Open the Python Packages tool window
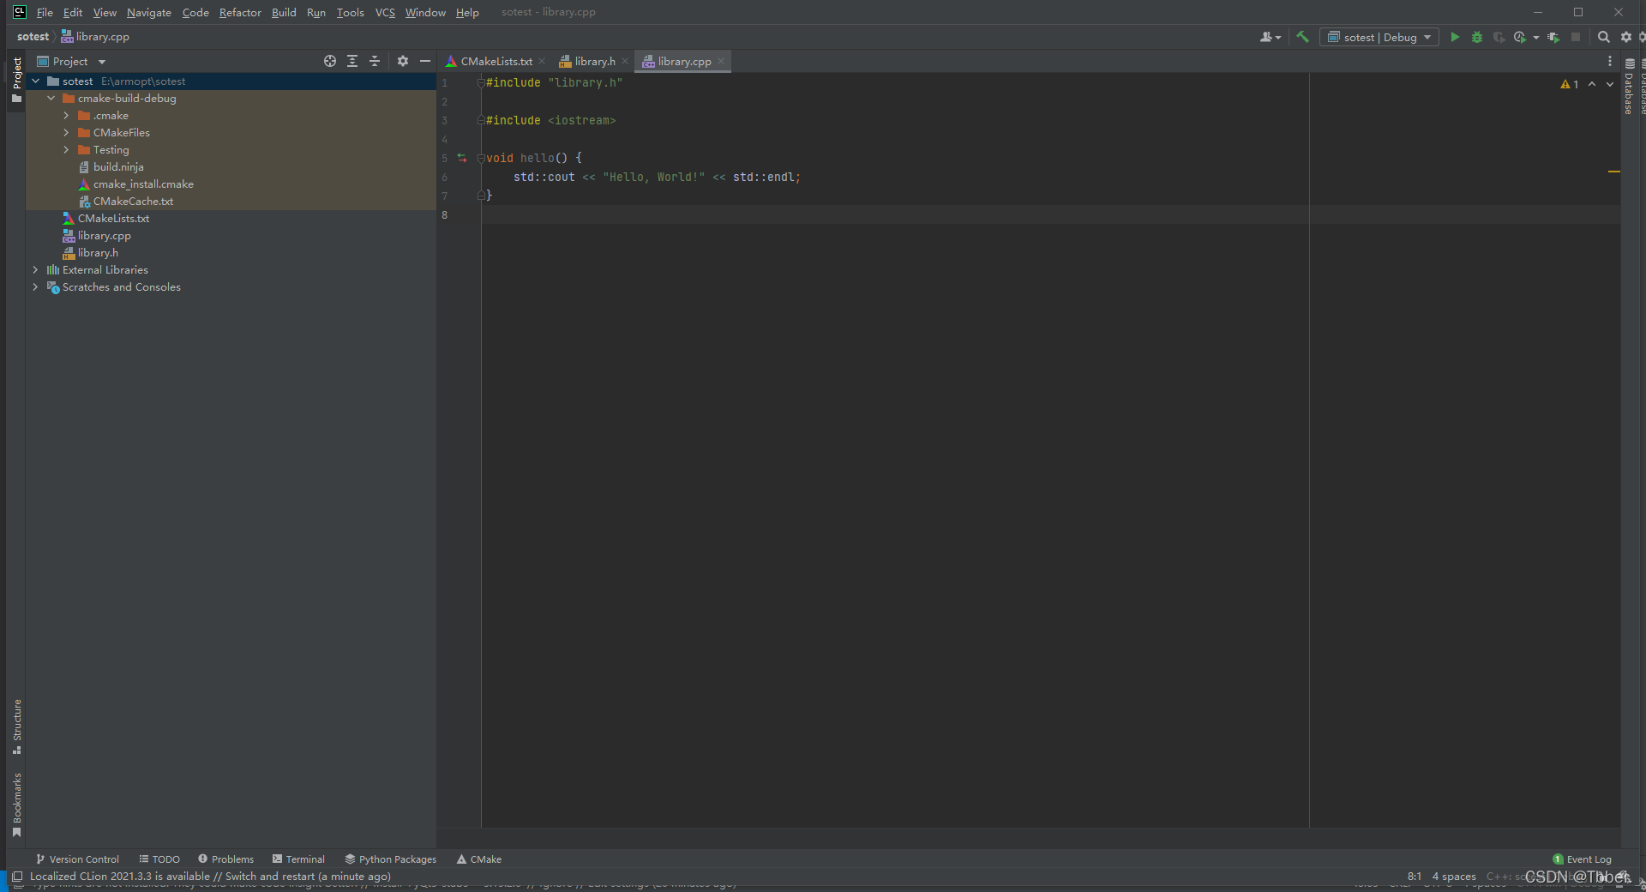This screenshot has height=892, width=1646. pos(391,859)
